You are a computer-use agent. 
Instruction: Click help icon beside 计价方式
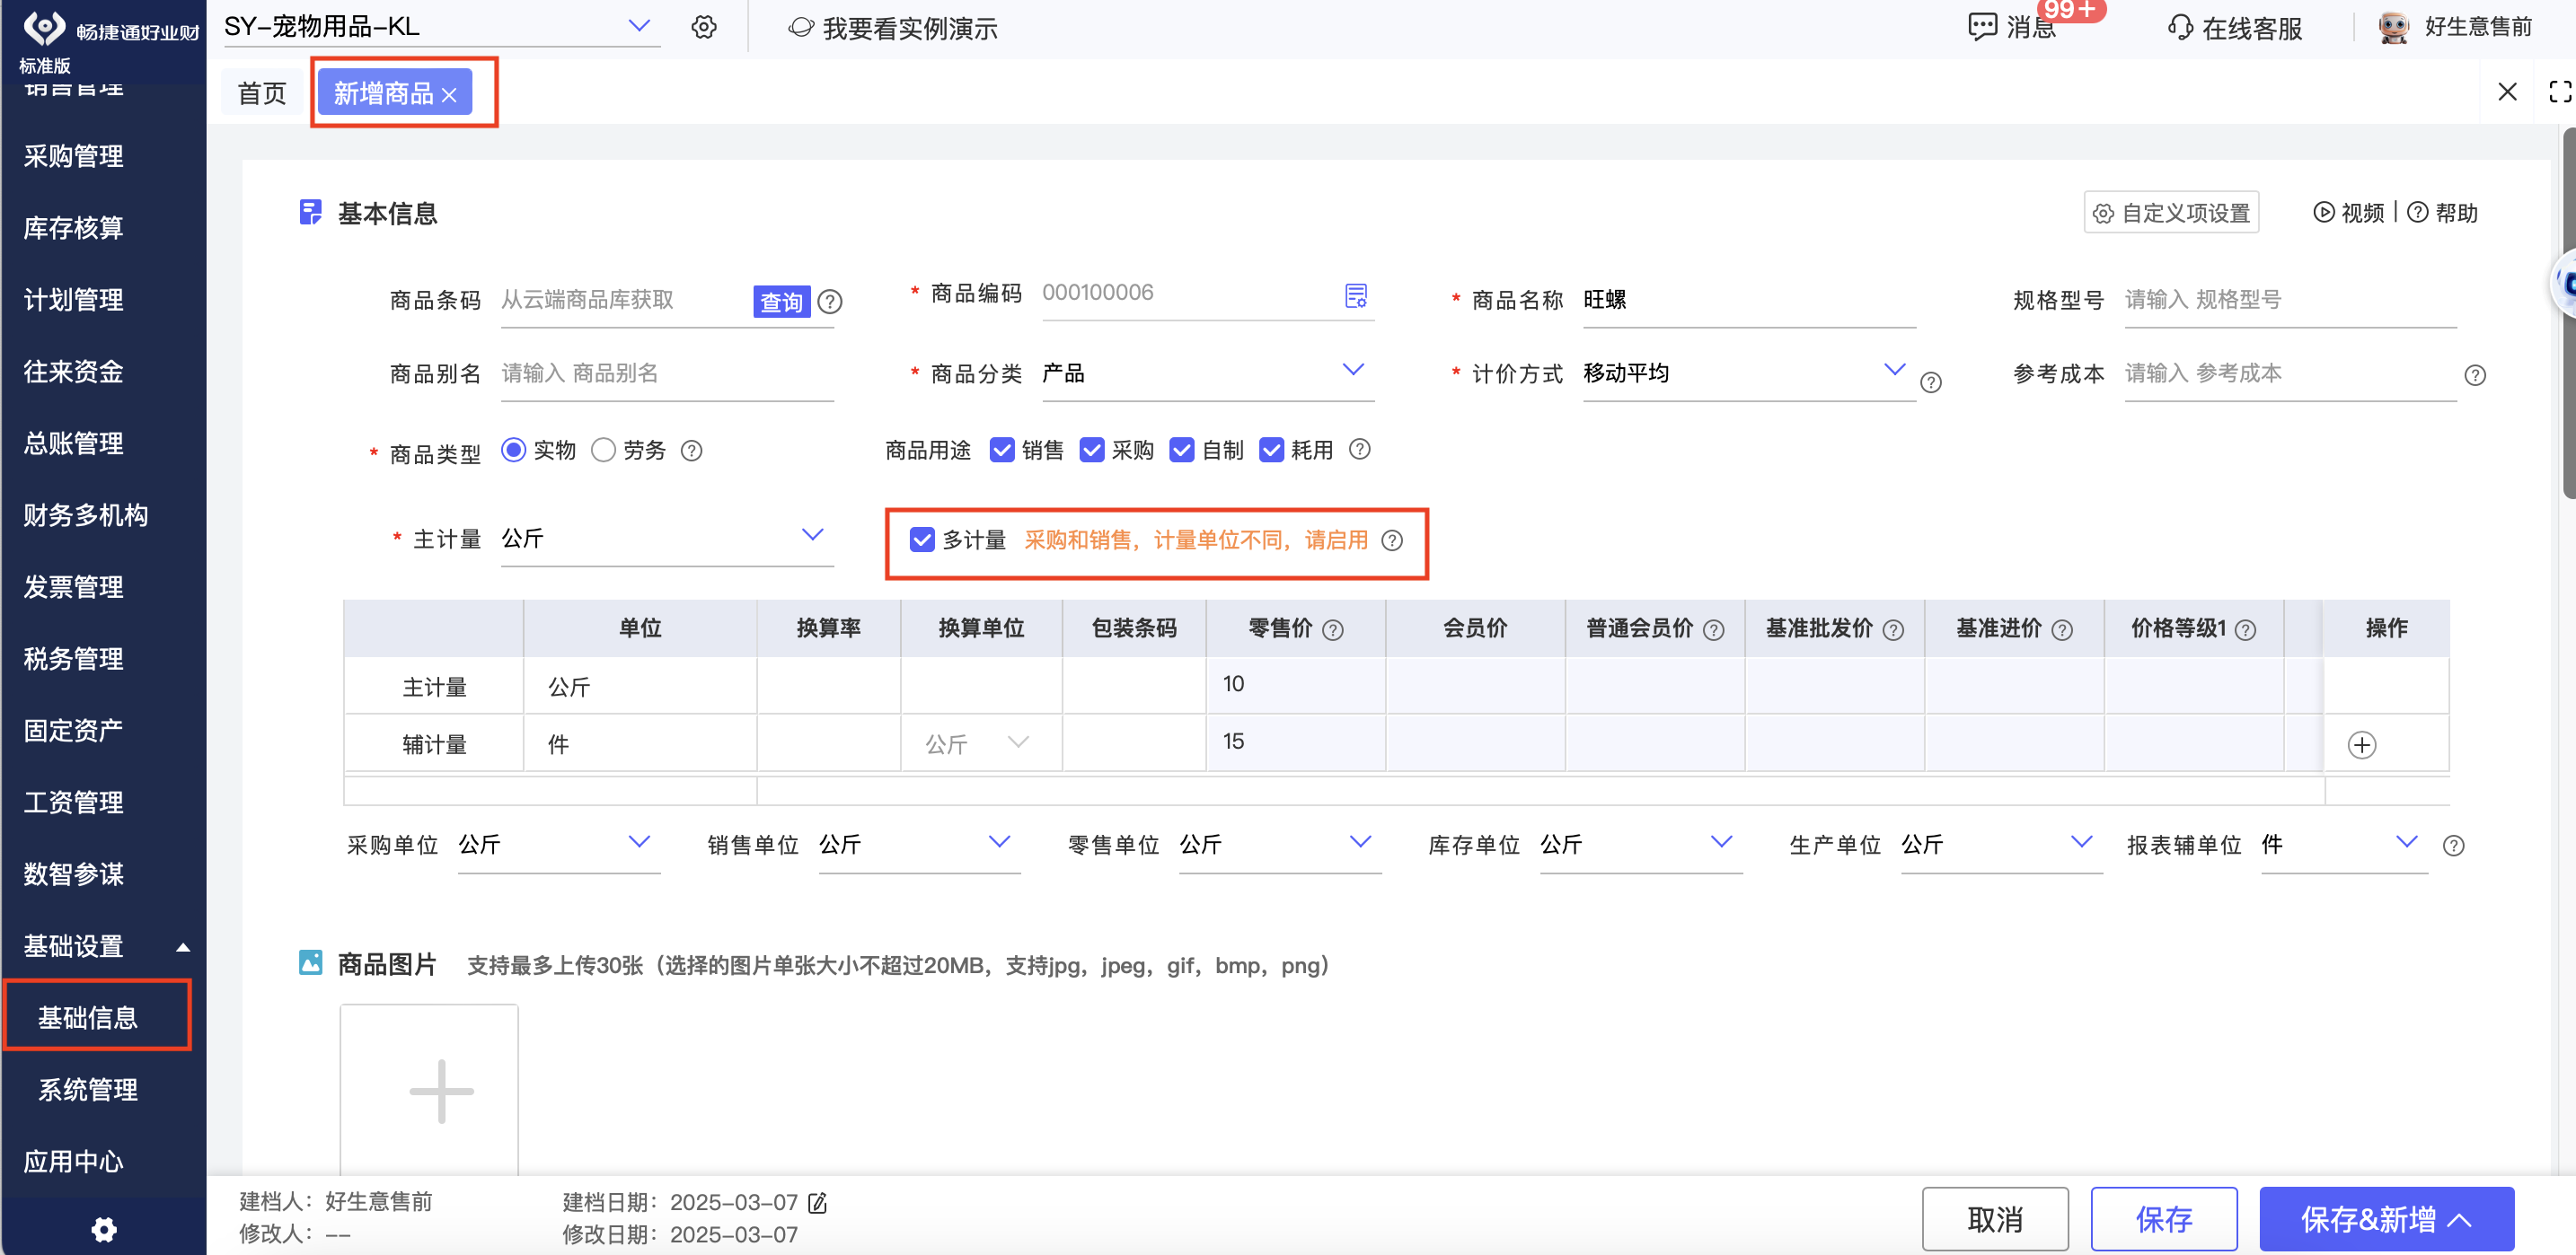coord(1931,382)
